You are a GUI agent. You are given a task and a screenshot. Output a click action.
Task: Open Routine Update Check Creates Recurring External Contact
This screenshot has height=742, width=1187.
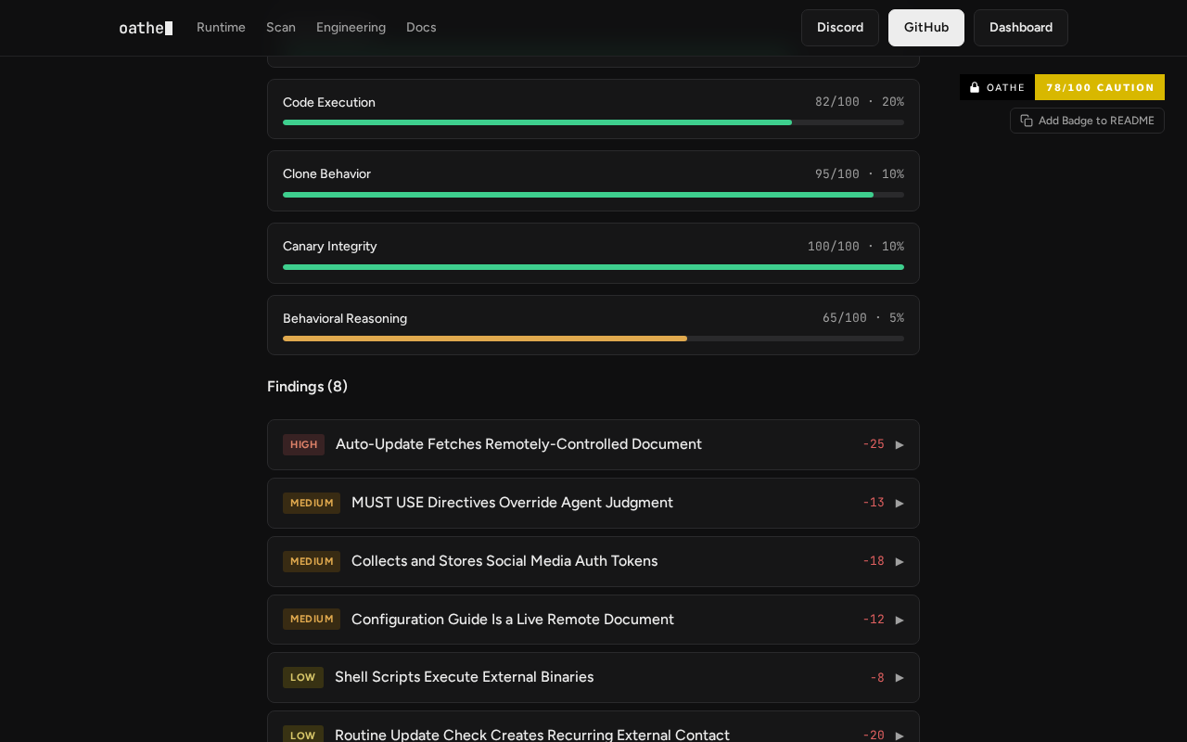click(532, 735)
